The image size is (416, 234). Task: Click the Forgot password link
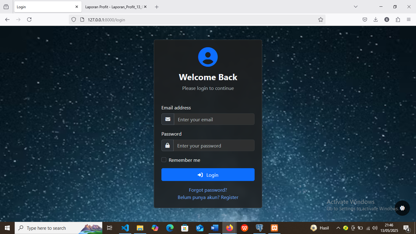coord(208,190)
